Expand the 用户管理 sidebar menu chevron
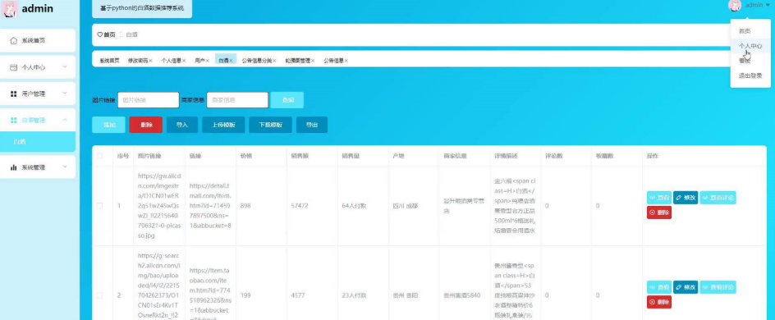Screen dimensions: 775x320 point(65,93)
